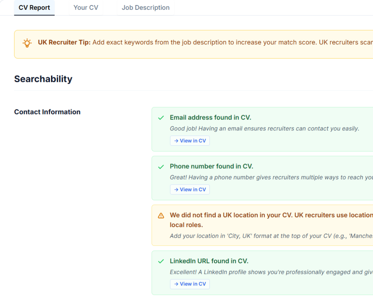The height and width of the screenshot is (299, 373).
Task: Select the Job Description tab
Action: coord(145,8)
